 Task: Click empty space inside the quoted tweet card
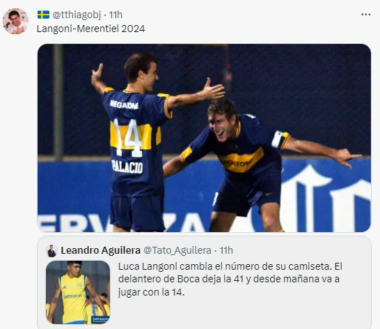242,313
